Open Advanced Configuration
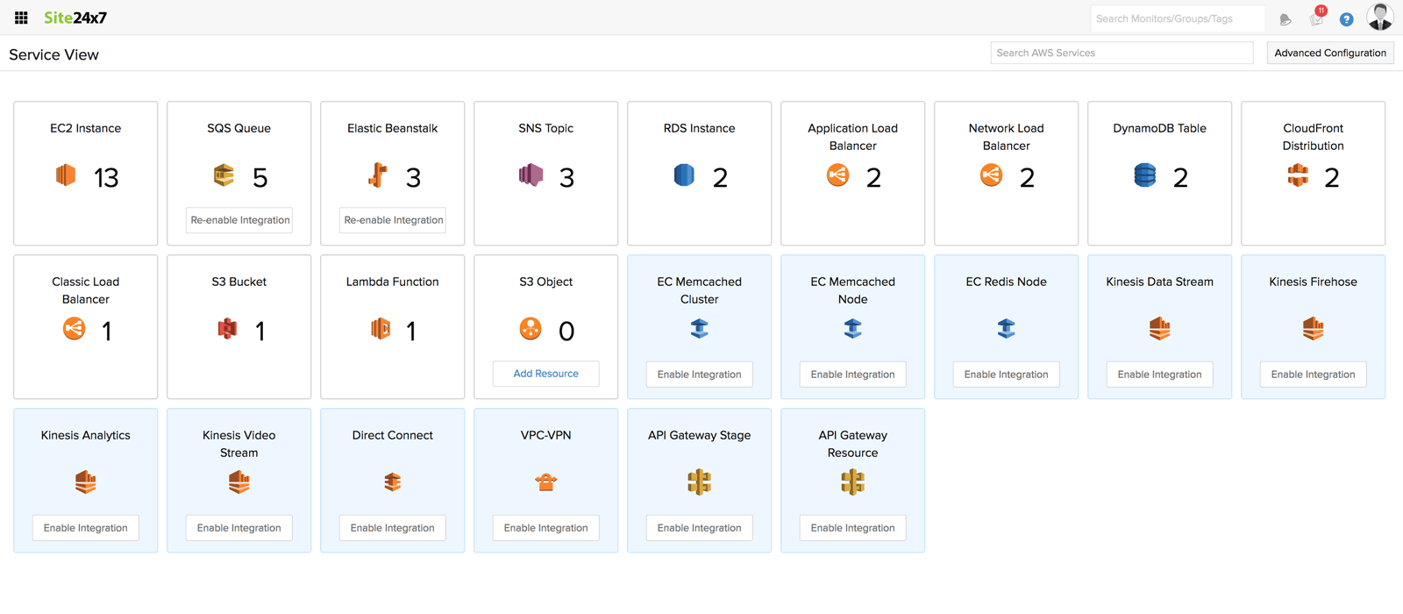The height and width of the screenshot is (614, 1403). [1330, 53]
